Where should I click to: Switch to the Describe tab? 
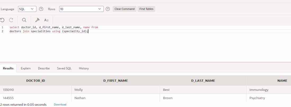pos(44,68)
